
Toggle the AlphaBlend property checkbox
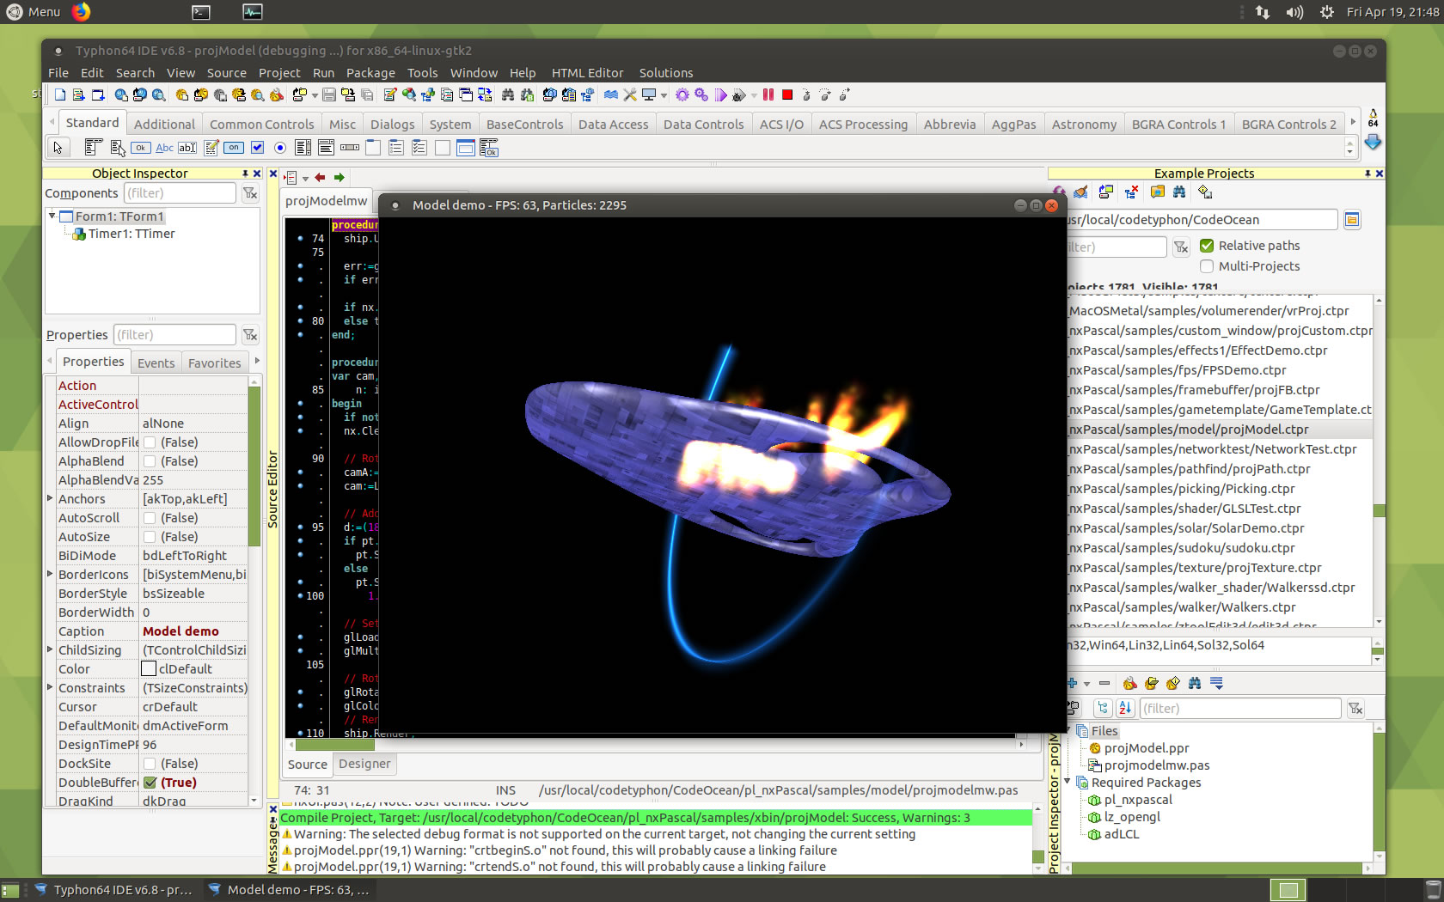(150, 461)
